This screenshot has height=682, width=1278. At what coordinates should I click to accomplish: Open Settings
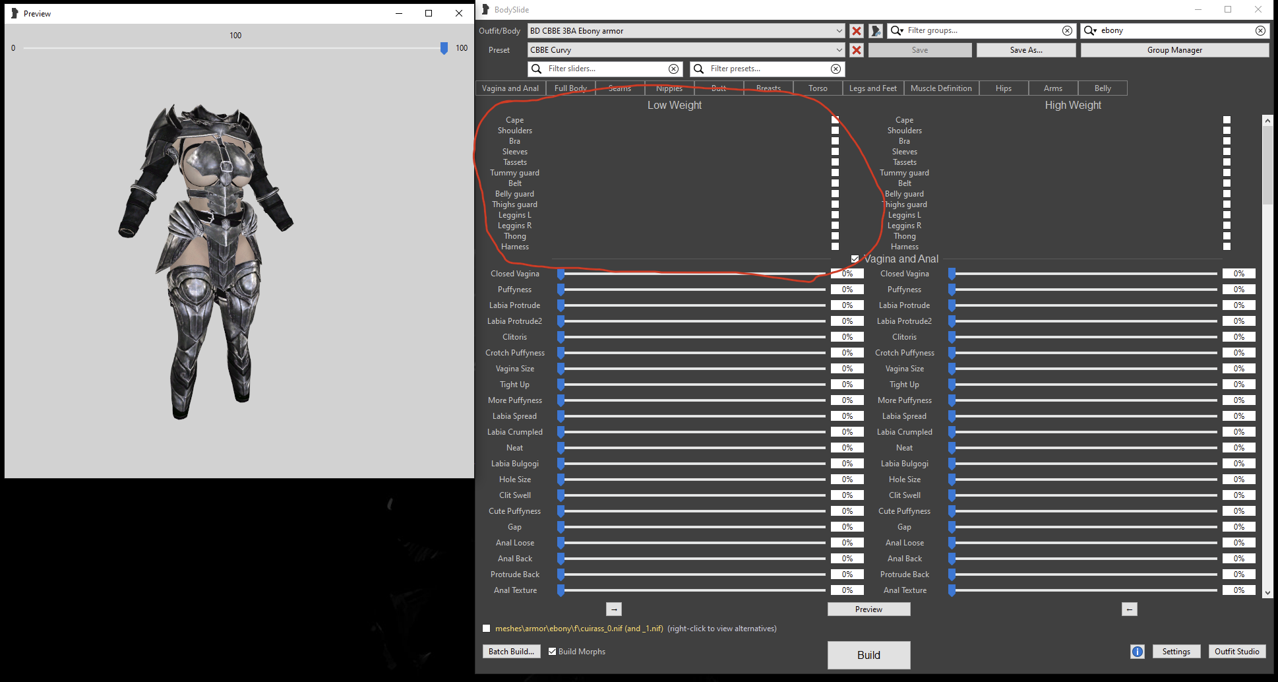(1176, 652)
